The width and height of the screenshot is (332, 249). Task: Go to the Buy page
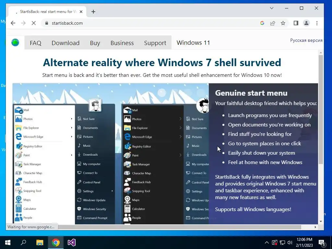tap(95, 43)
